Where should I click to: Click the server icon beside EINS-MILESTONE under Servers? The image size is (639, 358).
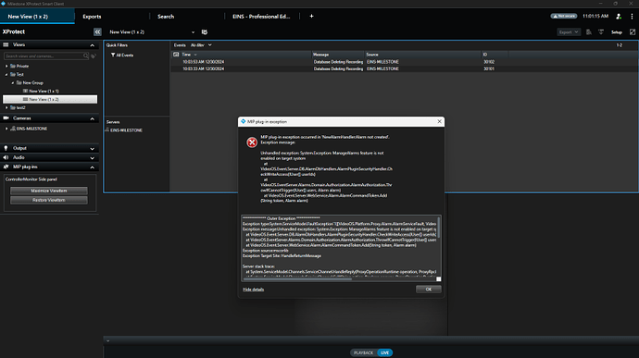pyautogui.click(x=107, y=130)
